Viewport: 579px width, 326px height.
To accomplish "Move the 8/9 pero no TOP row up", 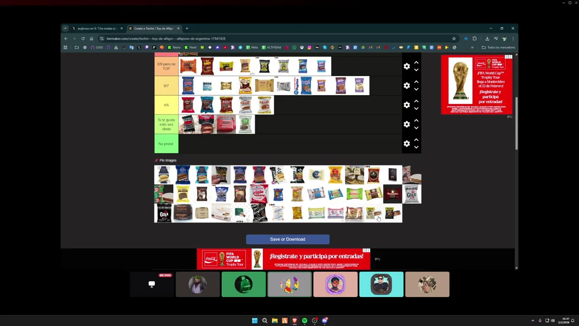I will tap(416, 63).
